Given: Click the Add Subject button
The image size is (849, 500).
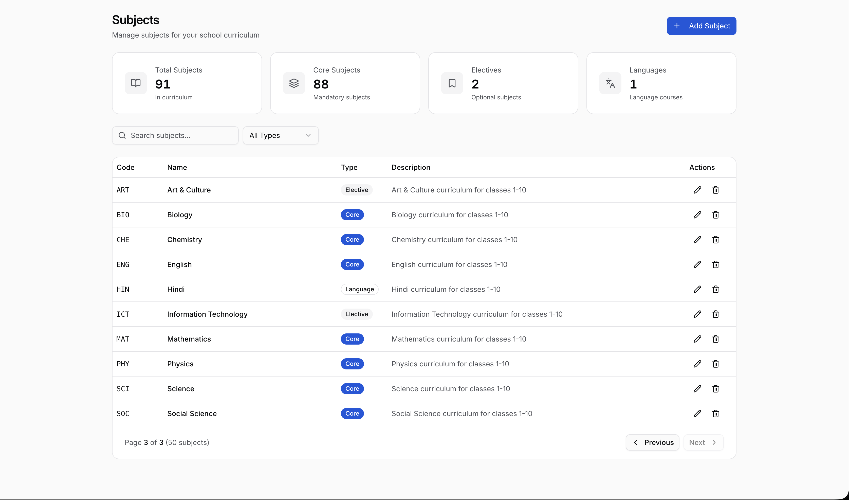Looking at the screenshot, I should point(702,26).
